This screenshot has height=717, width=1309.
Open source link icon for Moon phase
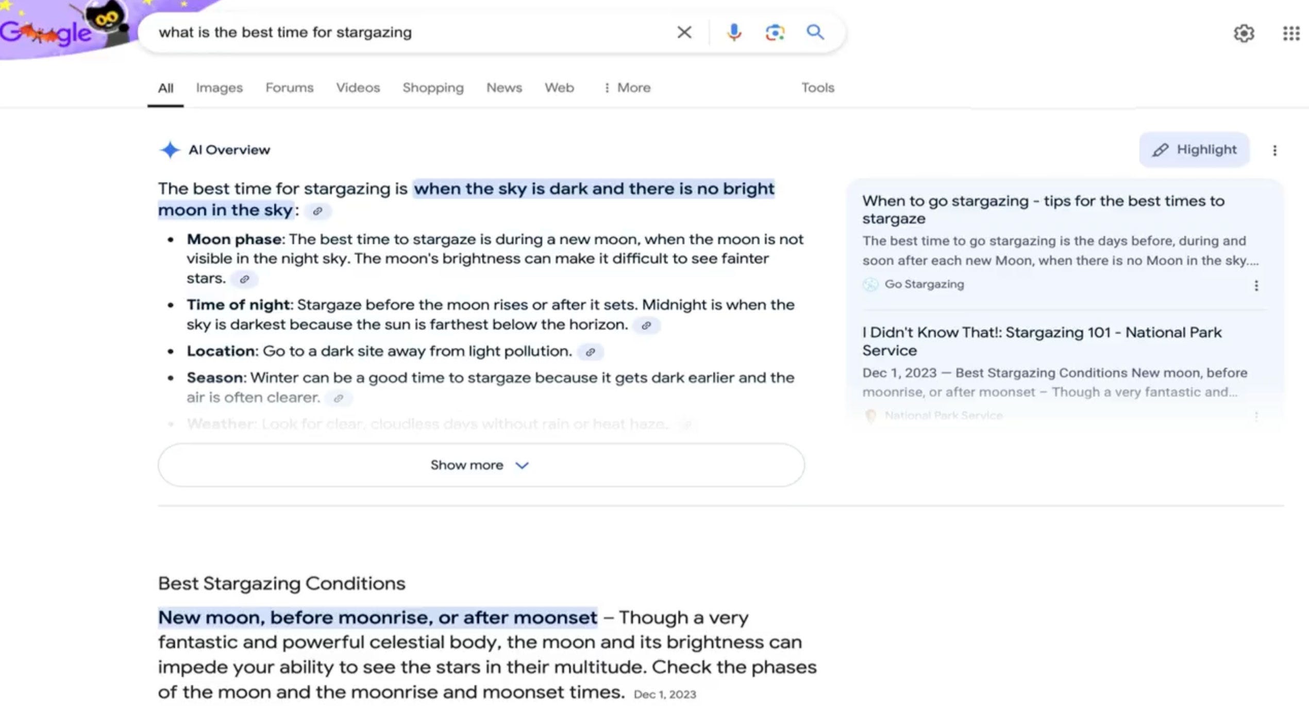point(244,279)
